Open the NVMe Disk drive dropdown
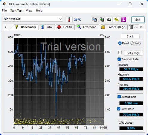 [33, 19]
